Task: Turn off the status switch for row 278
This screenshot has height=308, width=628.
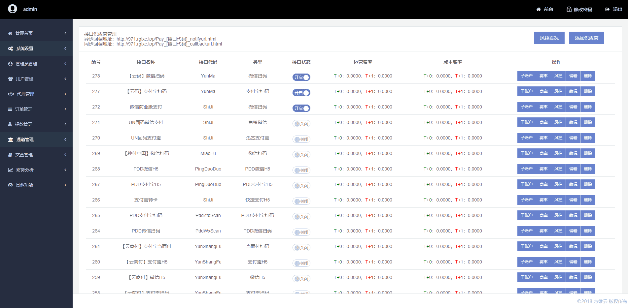Action: pyautogui.click(x=301, y=77)
